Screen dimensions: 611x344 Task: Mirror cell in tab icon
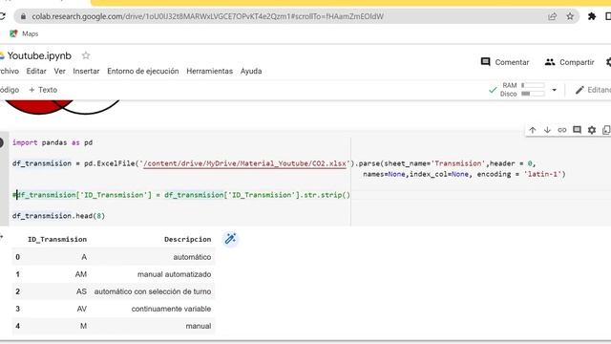click(606, 130)
